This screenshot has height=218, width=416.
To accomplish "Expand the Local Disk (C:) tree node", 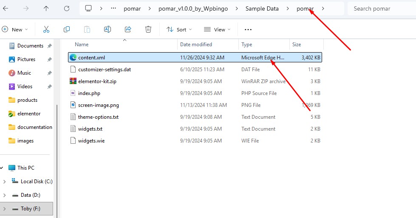I will point(4,182).
